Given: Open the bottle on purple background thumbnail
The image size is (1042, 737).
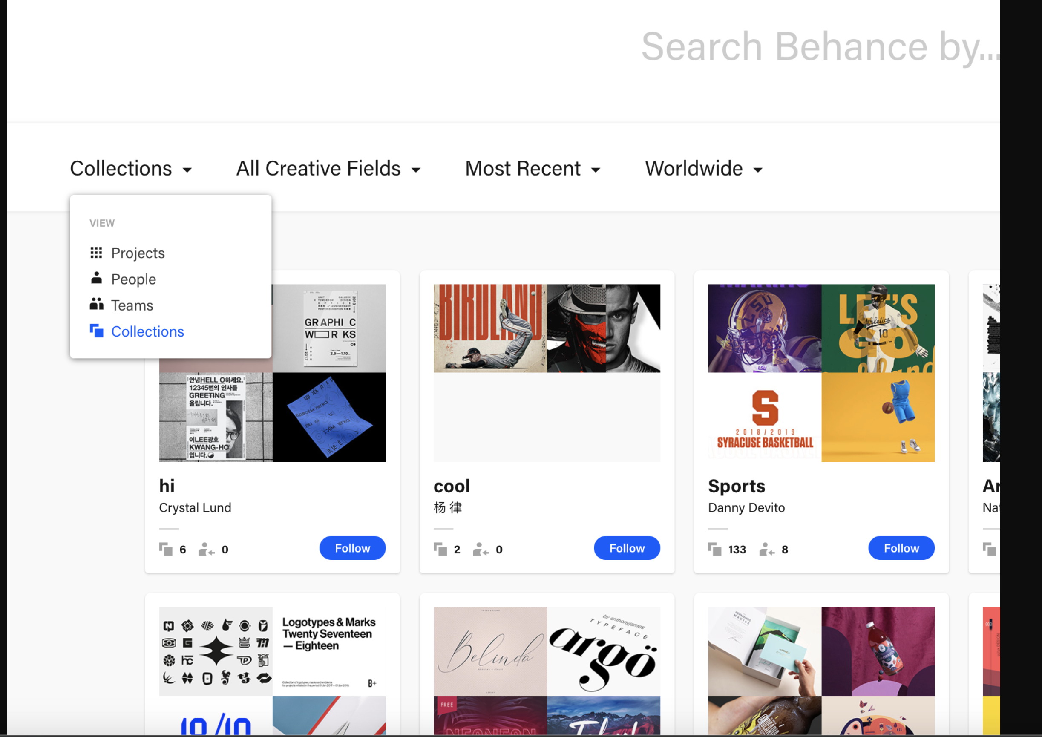Looking at the screenshot, I should point(878,651).
